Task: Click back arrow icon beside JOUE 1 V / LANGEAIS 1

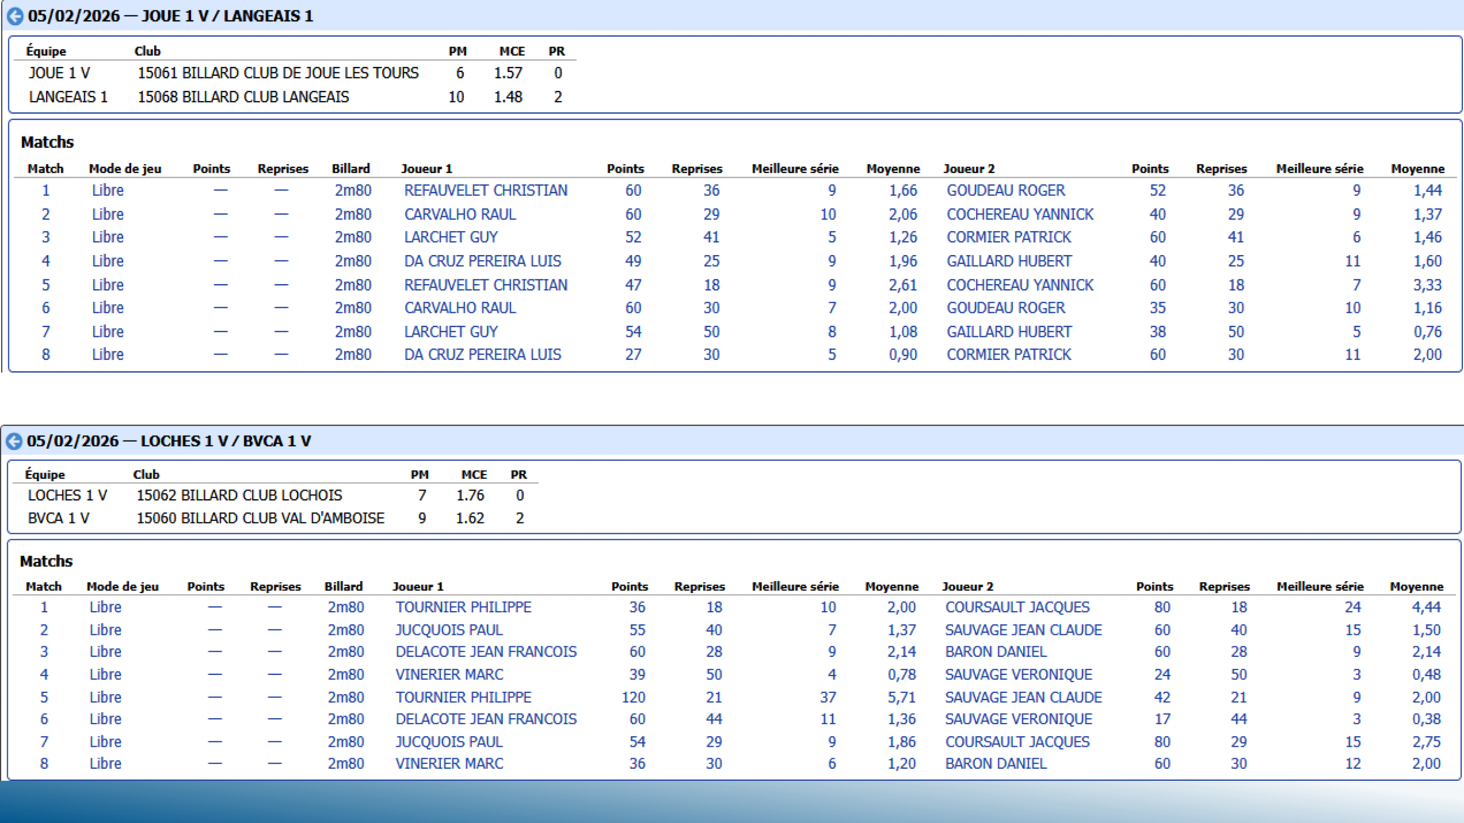Action: pyautogui.click(x=15, y=16)
